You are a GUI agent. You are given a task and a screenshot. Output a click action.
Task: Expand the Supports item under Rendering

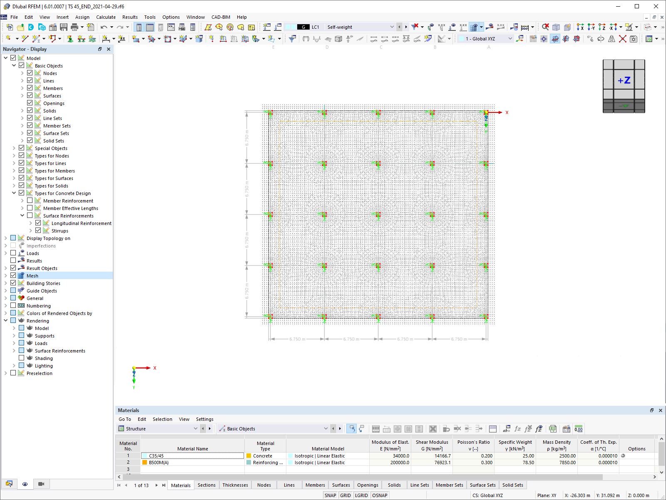point(14,335)
